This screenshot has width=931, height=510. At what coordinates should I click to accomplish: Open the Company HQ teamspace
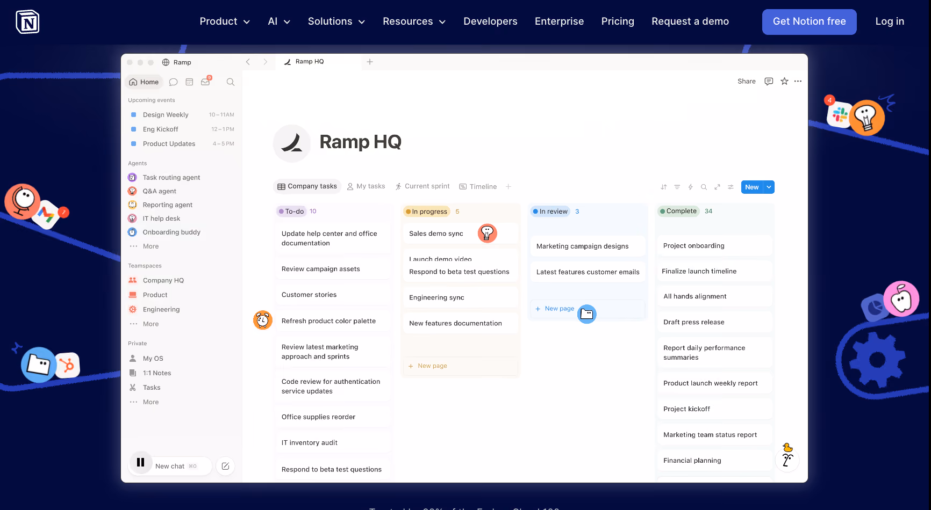163,281
